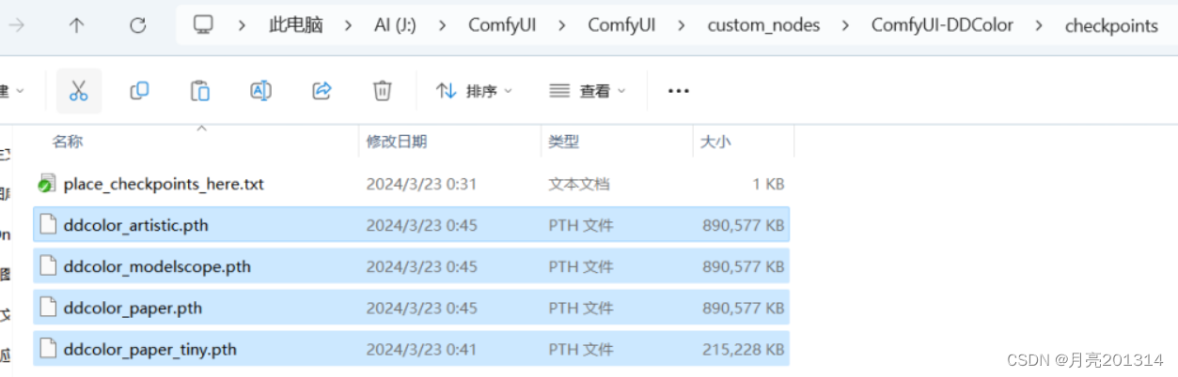Viewport: 1178px width, 377px height.
Task: Expand chevron after ComfyUI-DDColor breadcrumb
Action: [x=1039, y=25]
